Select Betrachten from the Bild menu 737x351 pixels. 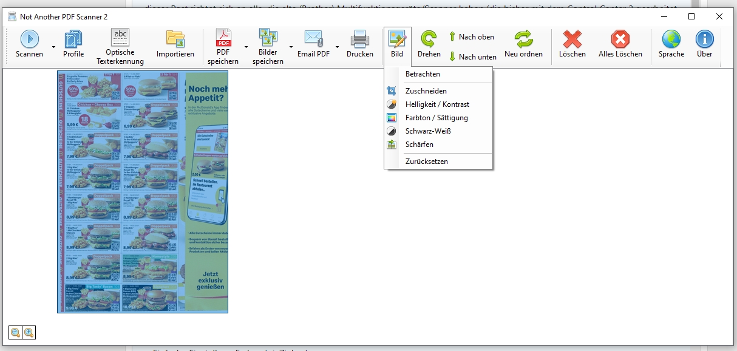click(438, 74)
